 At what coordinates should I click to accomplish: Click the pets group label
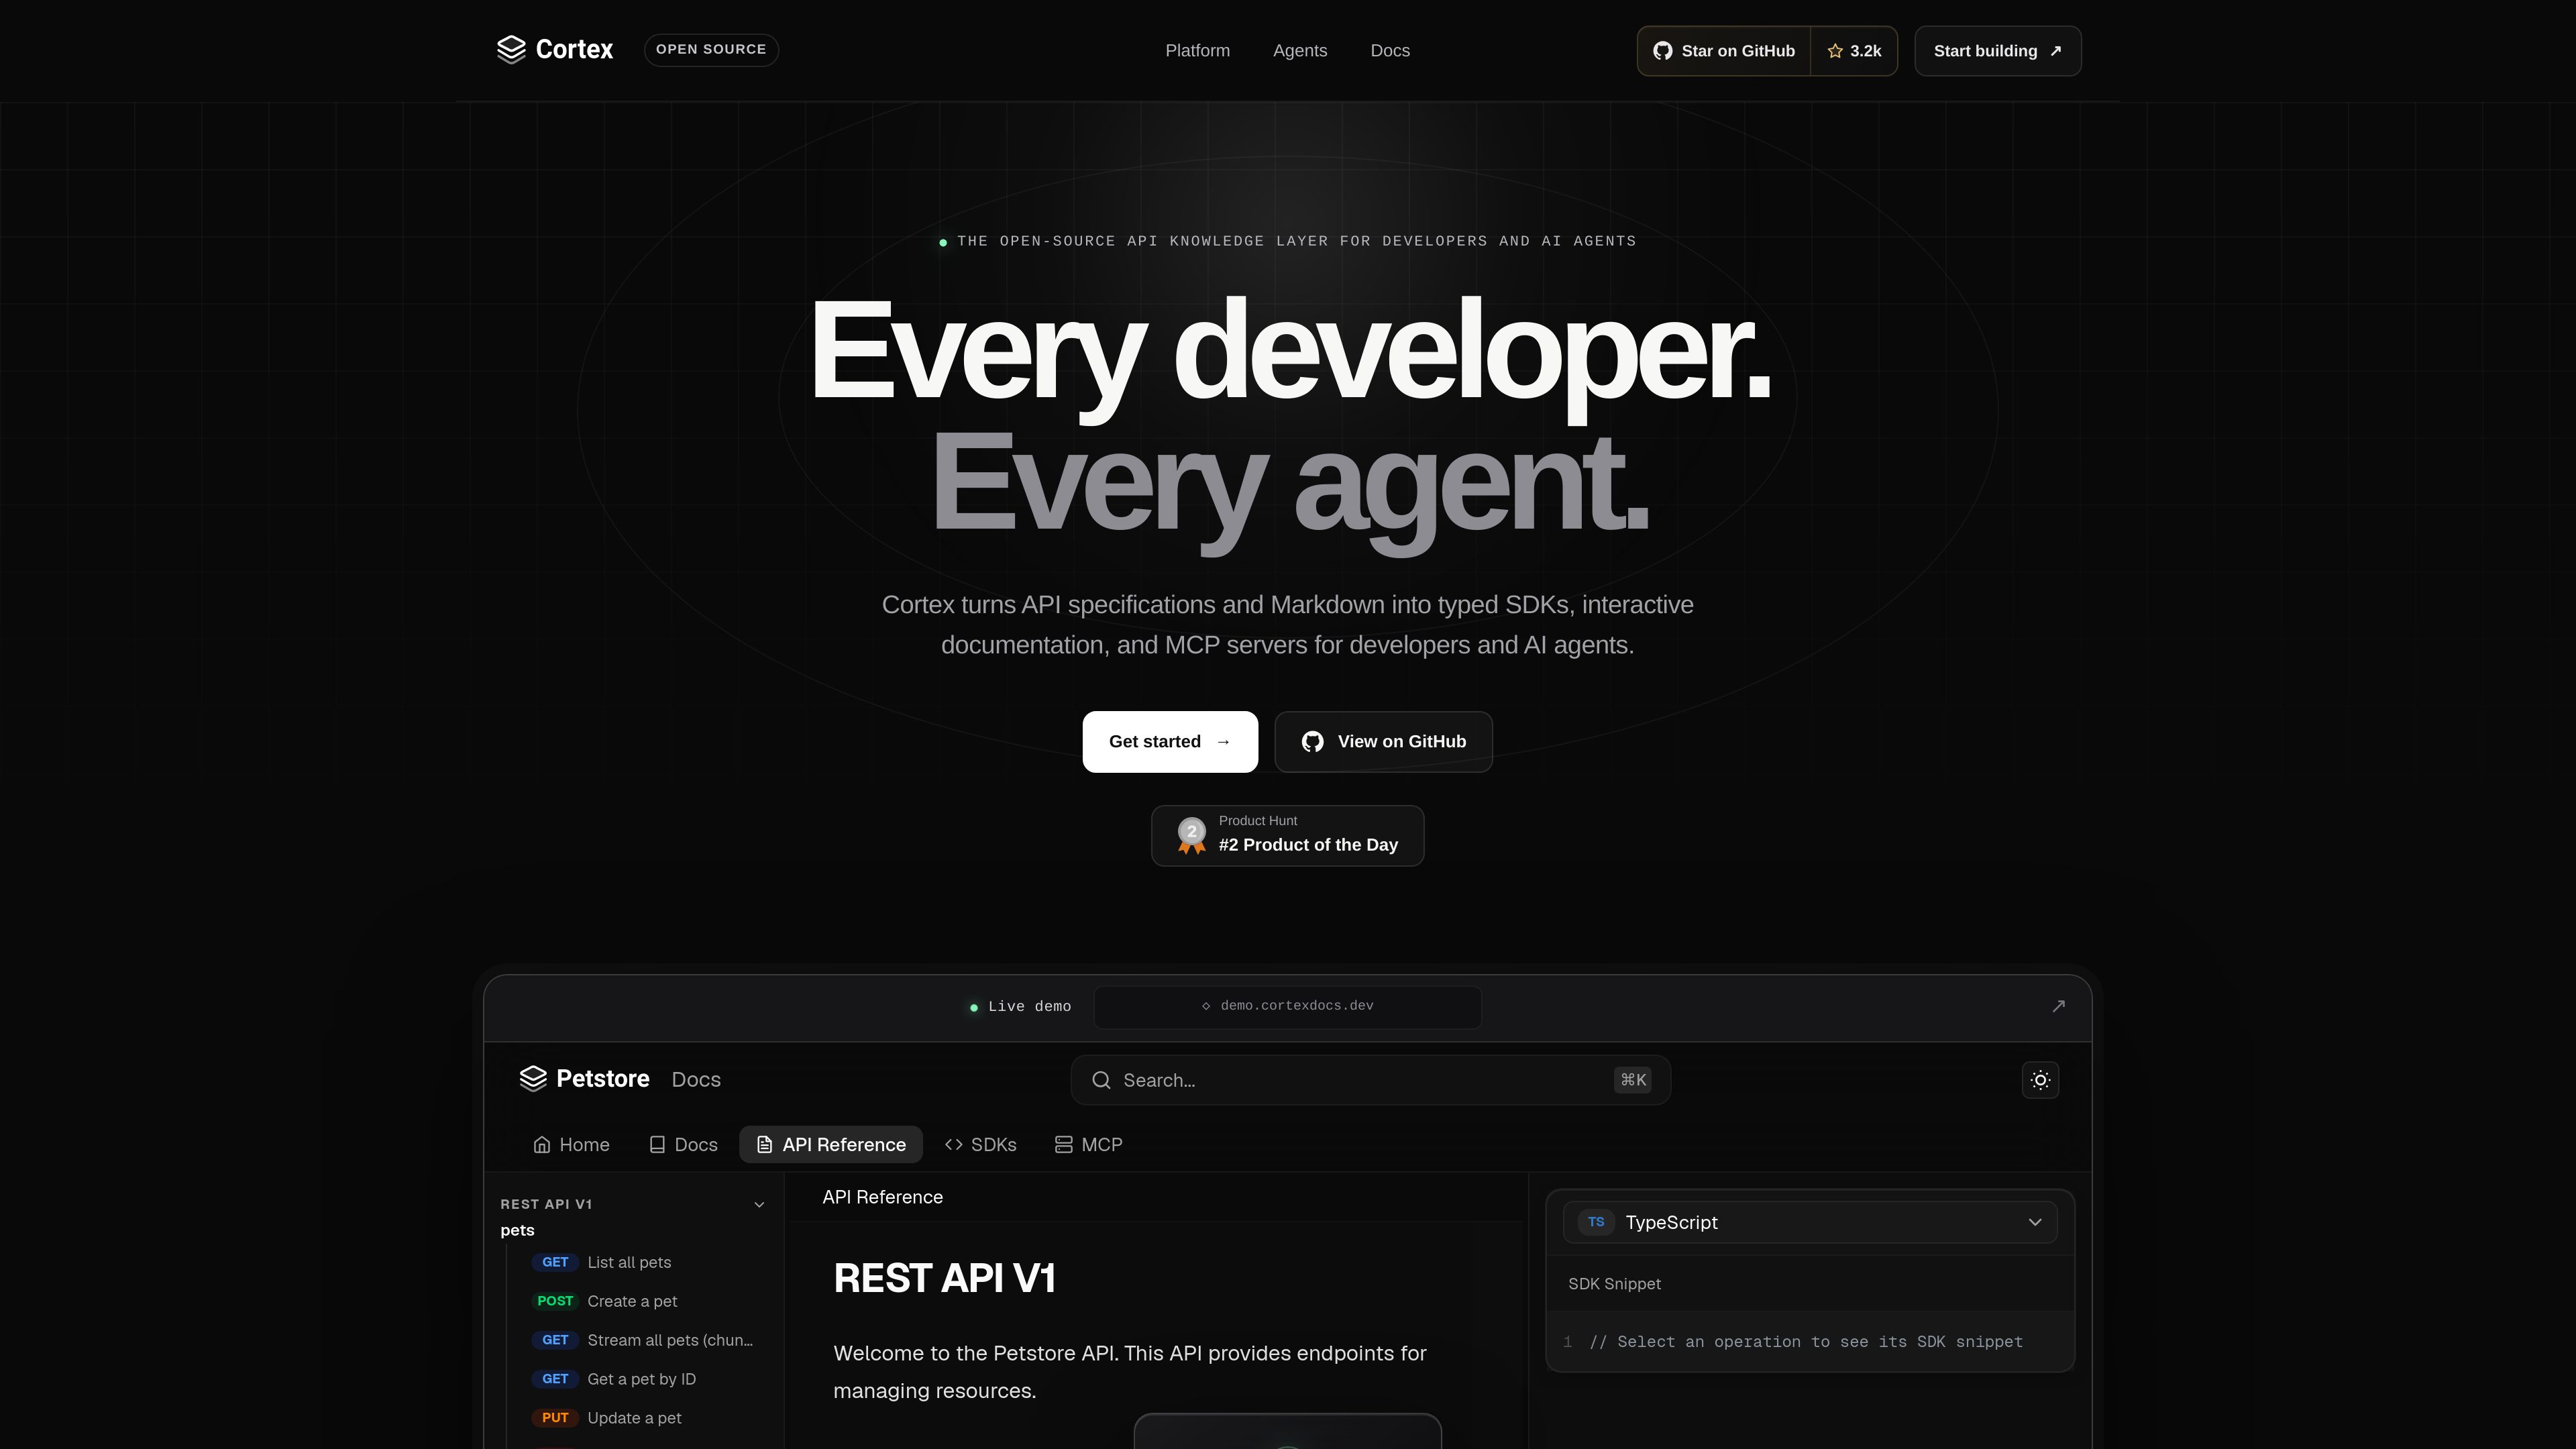point(517,1231)
